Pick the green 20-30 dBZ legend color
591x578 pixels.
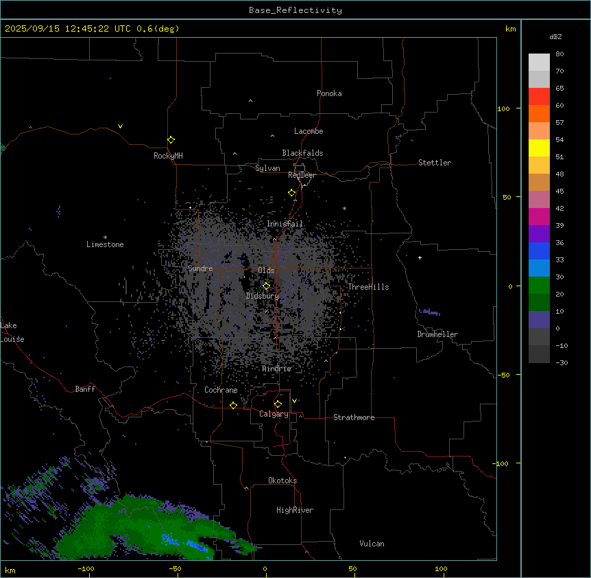[539, 286]
